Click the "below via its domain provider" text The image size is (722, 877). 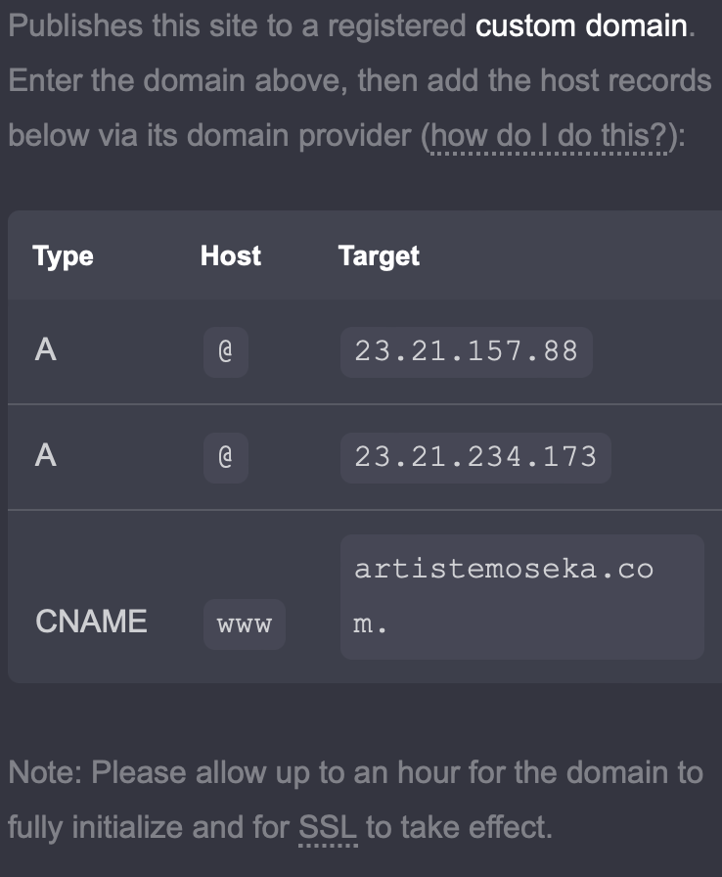(x=210, y=135)
